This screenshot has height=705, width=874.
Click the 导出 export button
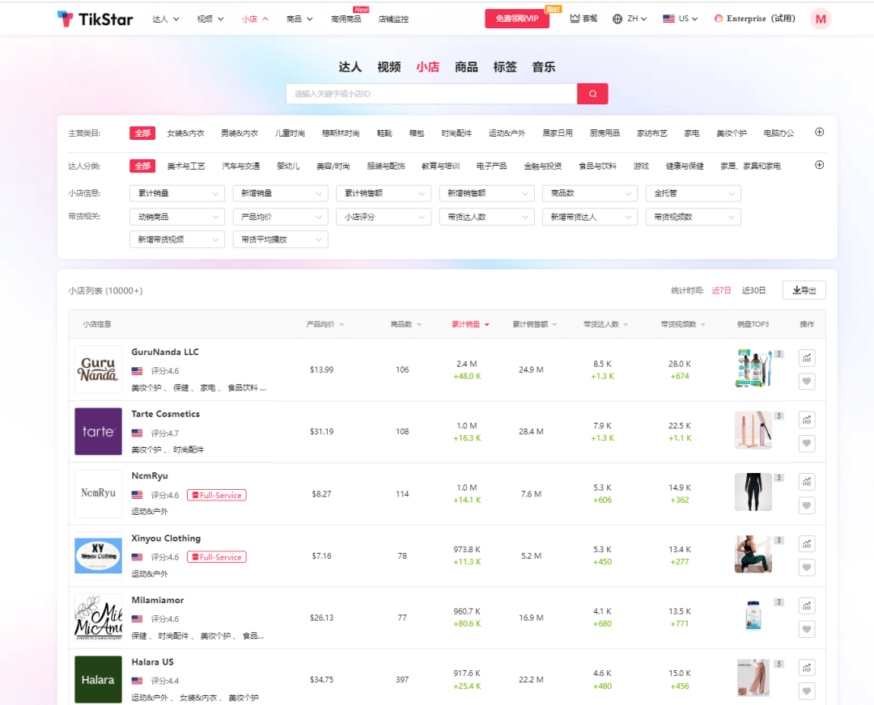point(804,290)
